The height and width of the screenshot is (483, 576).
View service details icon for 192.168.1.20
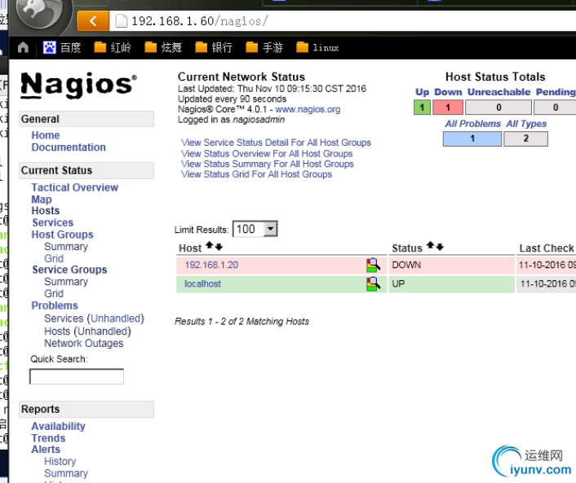coord(373,266)
